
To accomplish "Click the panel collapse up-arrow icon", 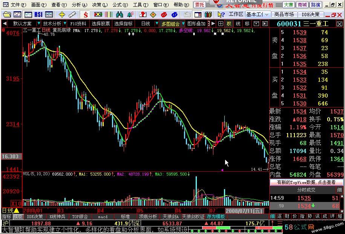I will [x=256, y=23].
